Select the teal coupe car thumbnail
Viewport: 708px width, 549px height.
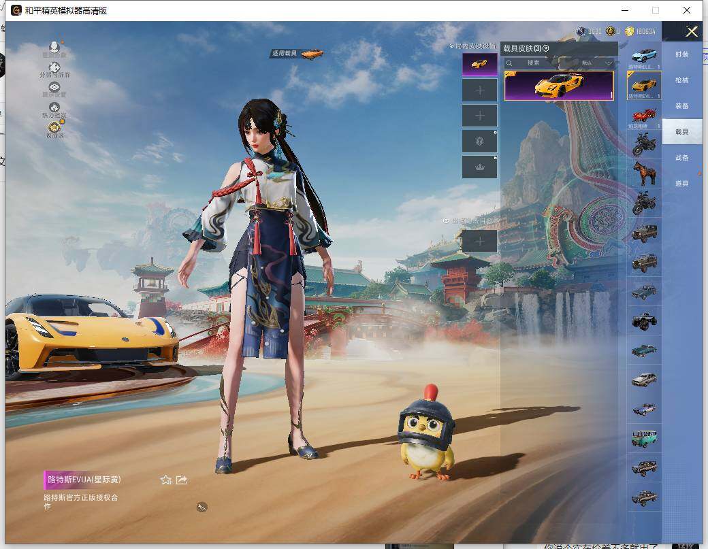(x=644, y=350)
